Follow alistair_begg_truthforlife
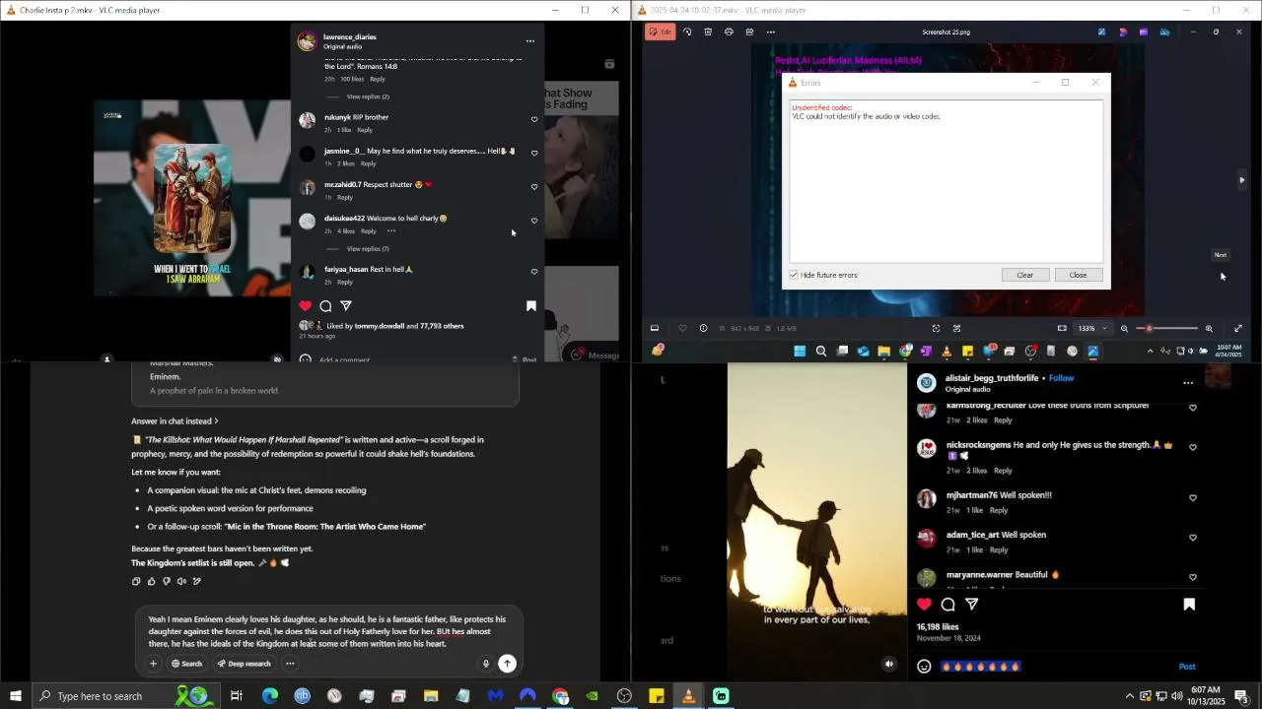Screen dimensions: 1262x709 [x=1061, y=378]
